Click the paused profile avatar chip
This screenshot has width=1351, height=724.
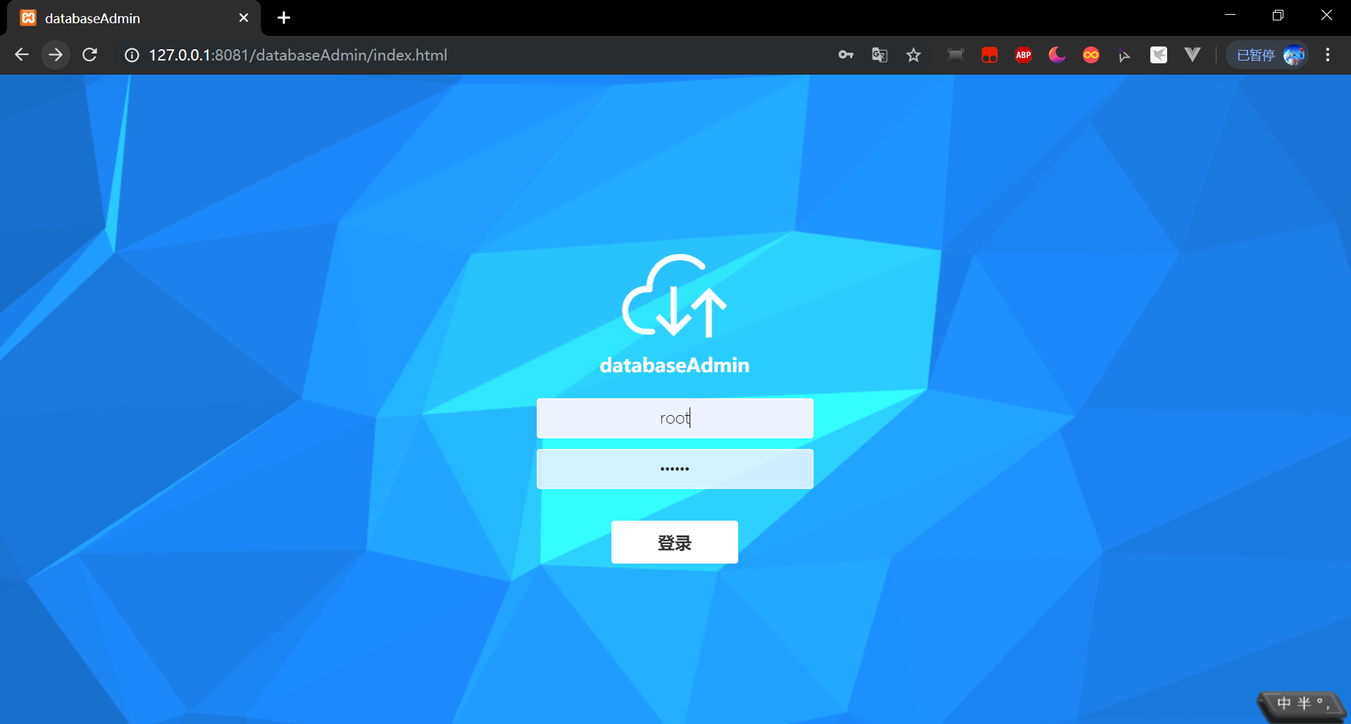coord(1268,55)
